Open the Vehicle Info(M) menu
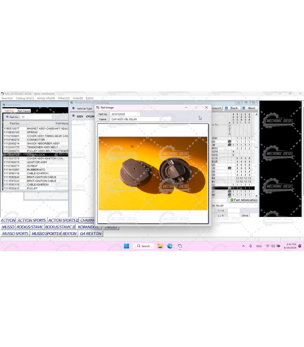The height and width of the screenshot is (347, 304). (x=46, y=98)
